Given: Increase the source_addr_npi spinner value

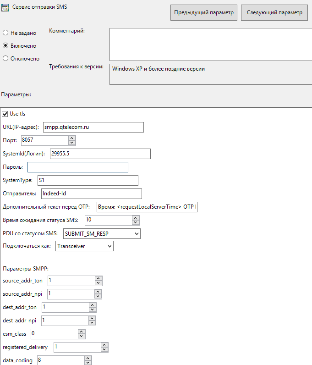Looking at the screenshot, I should 98,291.
